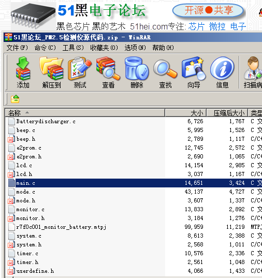Click the header icon of lcd.h
The width and height of the screenshot is (262, 278).
coord(11,174)
